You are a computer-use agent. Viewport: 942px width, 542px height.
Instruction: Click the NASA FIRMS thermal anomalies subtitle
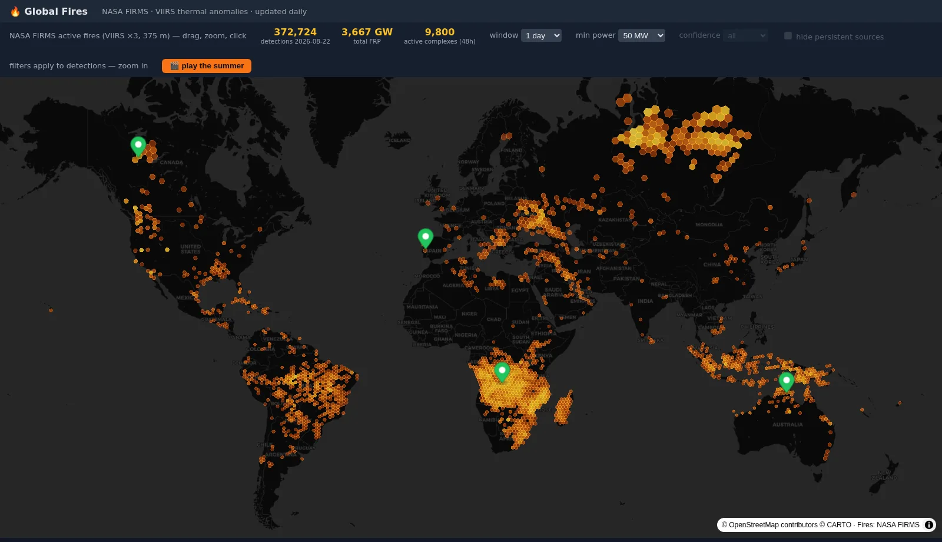click(204, 12)
